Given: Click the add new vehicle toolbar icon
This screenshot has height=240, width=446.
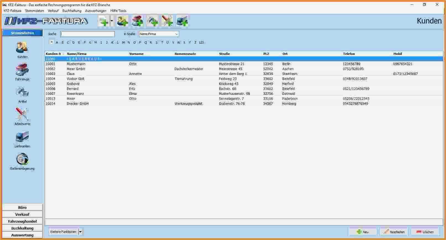Looking at the screenshot, I should coord(137,21).
